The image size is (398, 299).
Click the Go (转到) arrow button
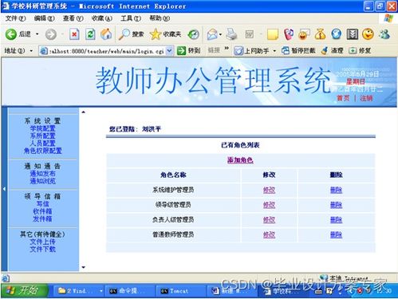point(188,50)
